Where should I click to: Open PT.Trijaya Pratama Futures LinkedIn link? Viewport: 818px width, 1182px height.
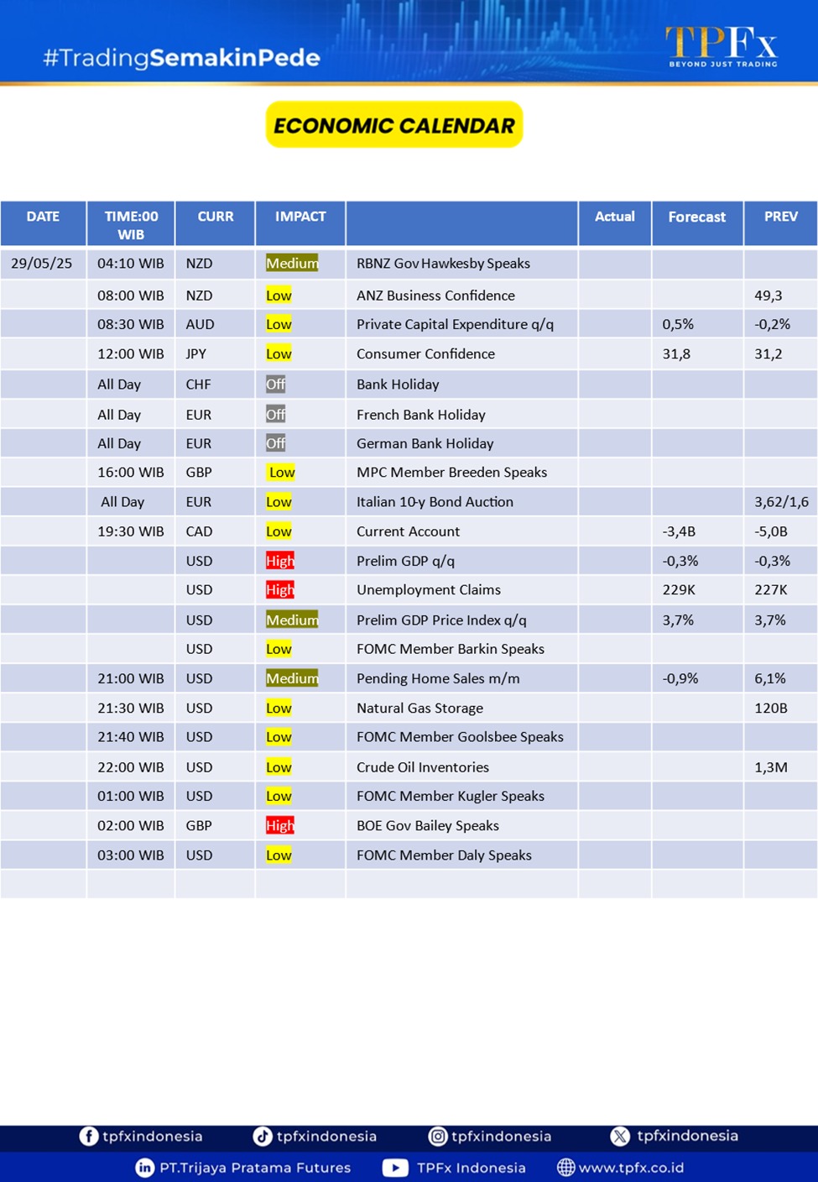click(x=255, y=1168)
